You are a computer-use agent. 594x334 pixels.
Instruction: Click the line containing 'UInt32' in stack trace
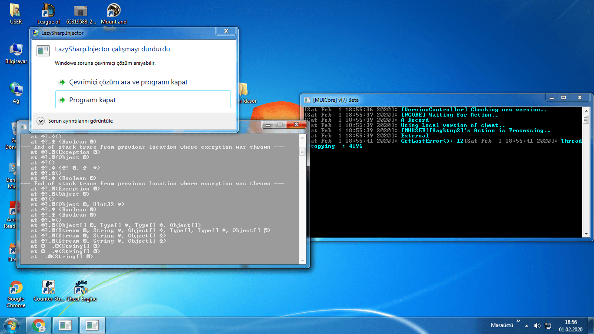point(78,204)
